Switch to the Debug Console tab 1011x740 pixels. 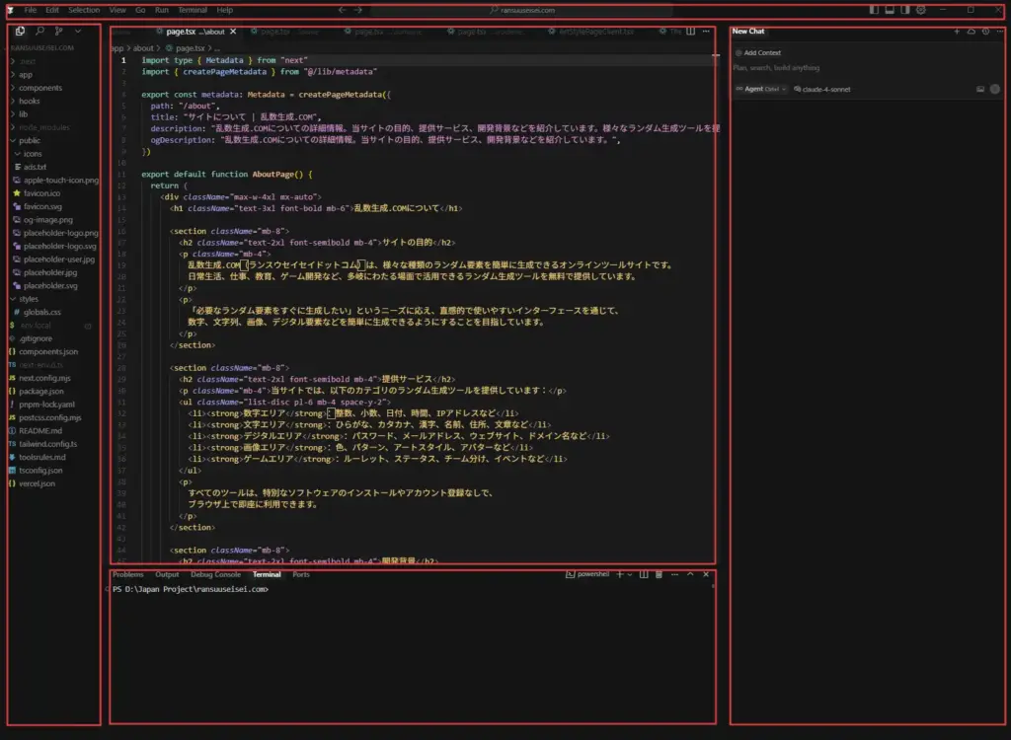coord(215,574)
